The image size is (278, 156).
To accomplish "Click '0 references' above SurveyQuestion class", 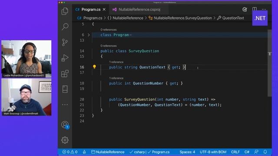I will point(109,46).
